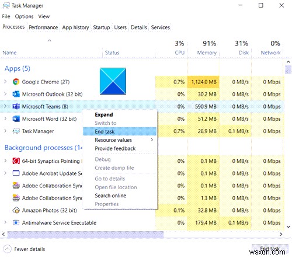Open the File menu

[6, 16]
